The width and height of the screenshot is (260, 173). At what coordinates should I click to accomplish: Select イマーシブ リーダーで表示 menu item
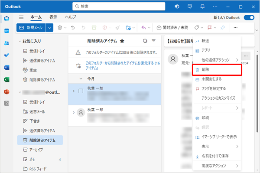pyautogui.click(x=217, y=137)
